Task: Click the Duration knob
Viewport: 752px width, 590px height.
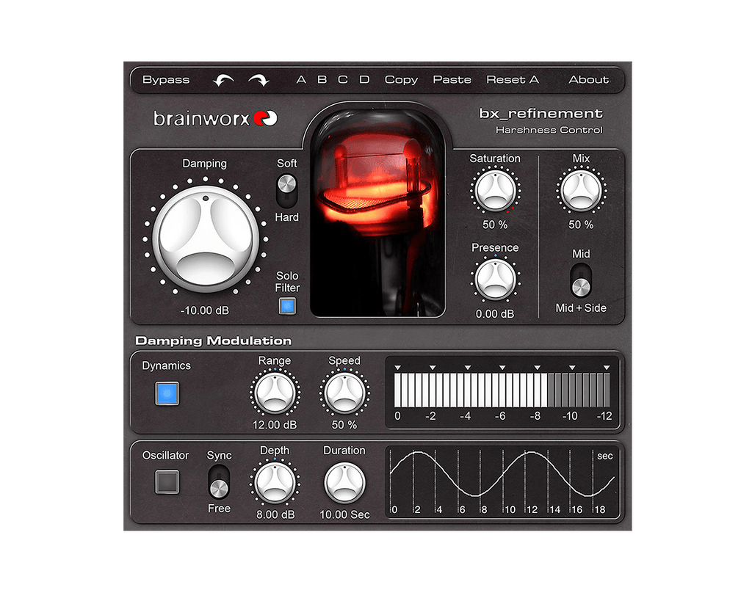Action: (x=344, y=483)
